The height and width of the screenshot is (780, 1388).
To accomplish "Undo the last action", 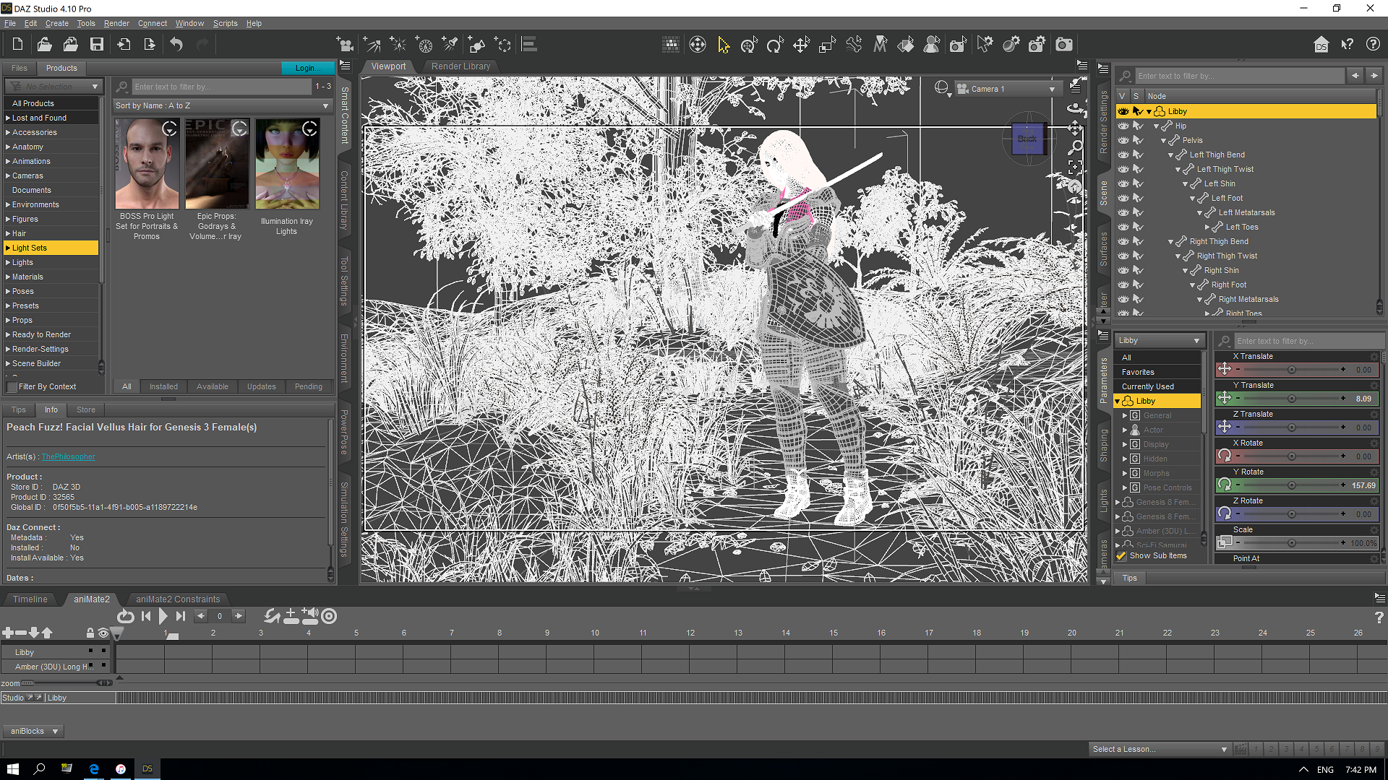I will tap(176, 45).
